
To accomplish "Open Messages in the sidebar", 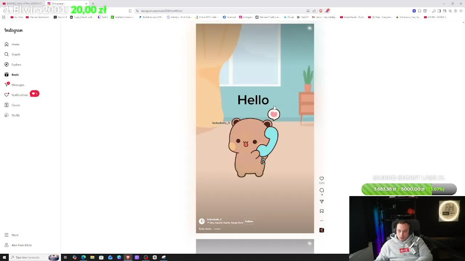I will [x=14, y=85].
